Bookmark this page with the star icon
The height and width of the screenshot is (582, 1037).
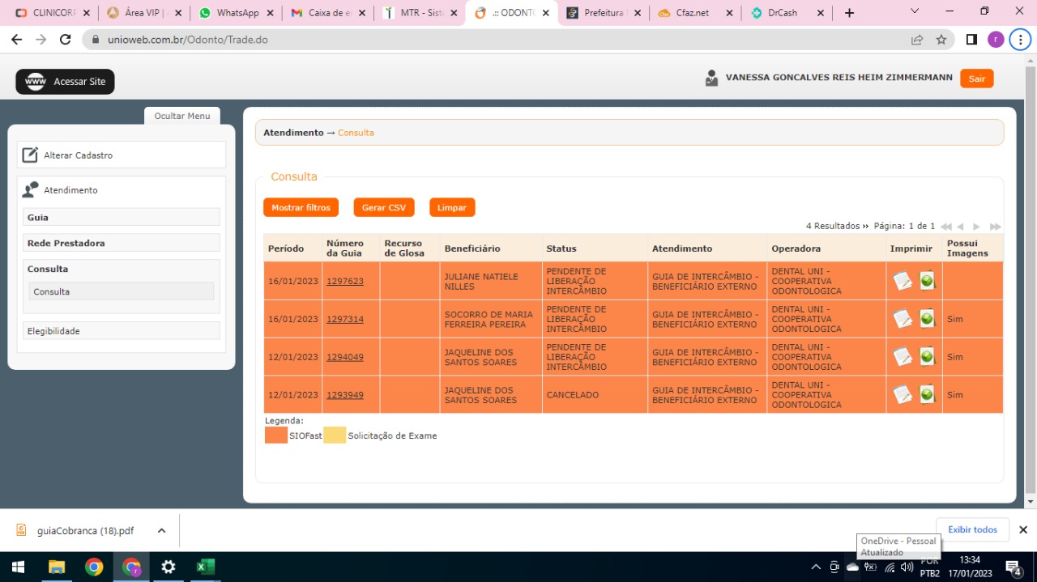[x=941, y=40]
